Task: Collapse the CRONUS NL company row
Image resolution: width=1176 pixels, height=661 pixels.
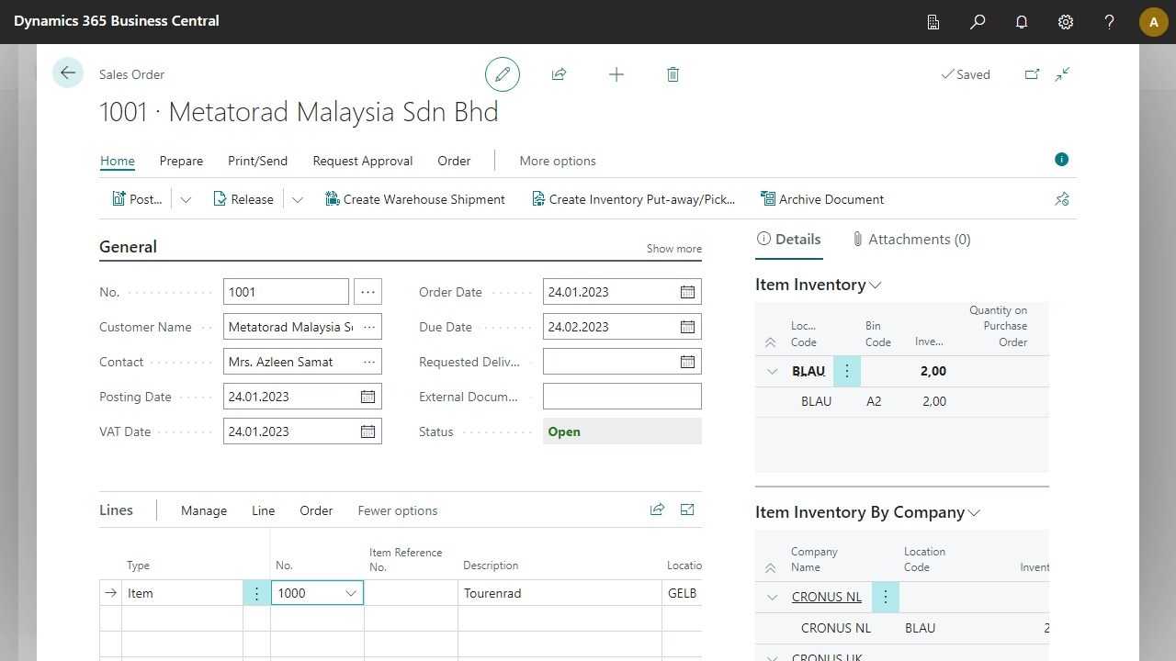Action: tap(772, 597)
